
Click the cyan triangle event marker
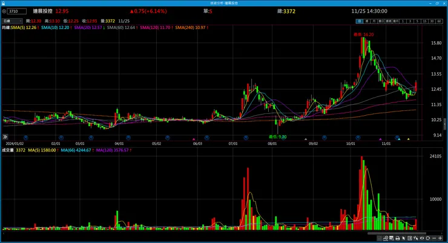[x=399, y=139]
